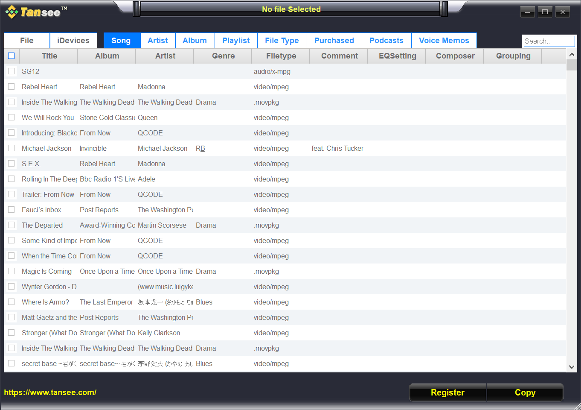Image resolution: width=581 pixels, height=410 pixels.
Task: Check the box for Rebel Heart song
Action: [12, 87]
